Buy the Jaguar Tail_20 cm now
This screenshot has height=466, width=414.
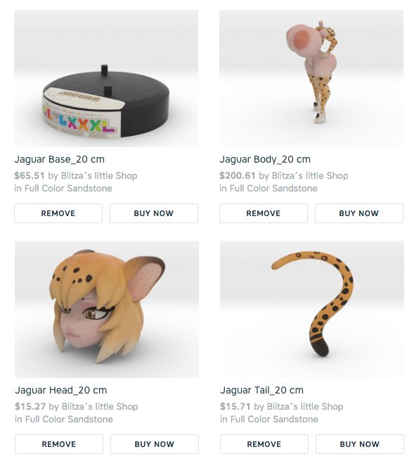(x=360, y=444)
